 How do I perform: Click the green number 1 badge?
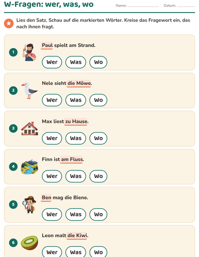tap(13, 52)
